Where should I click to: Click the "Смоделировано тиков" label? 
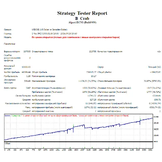43,51
